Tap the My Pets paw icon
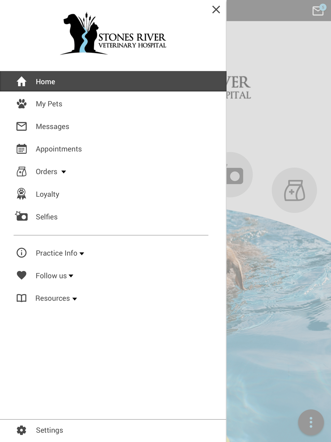The height and width of the screenshot is (442, 331). coord(22,104)
